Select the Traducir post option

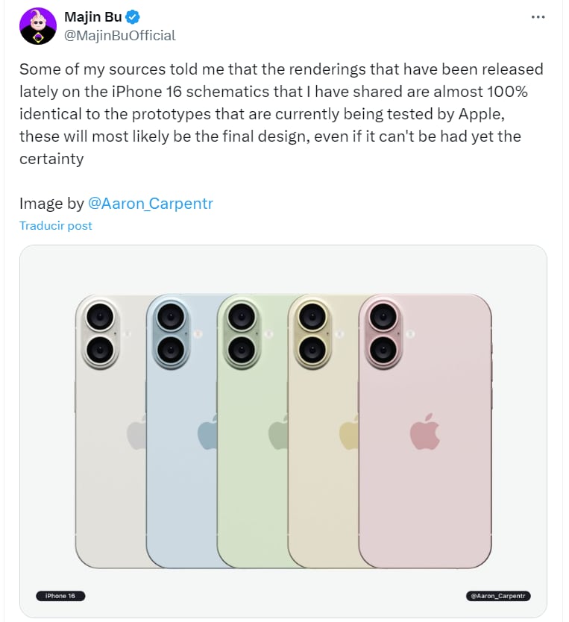coord(55,225)
